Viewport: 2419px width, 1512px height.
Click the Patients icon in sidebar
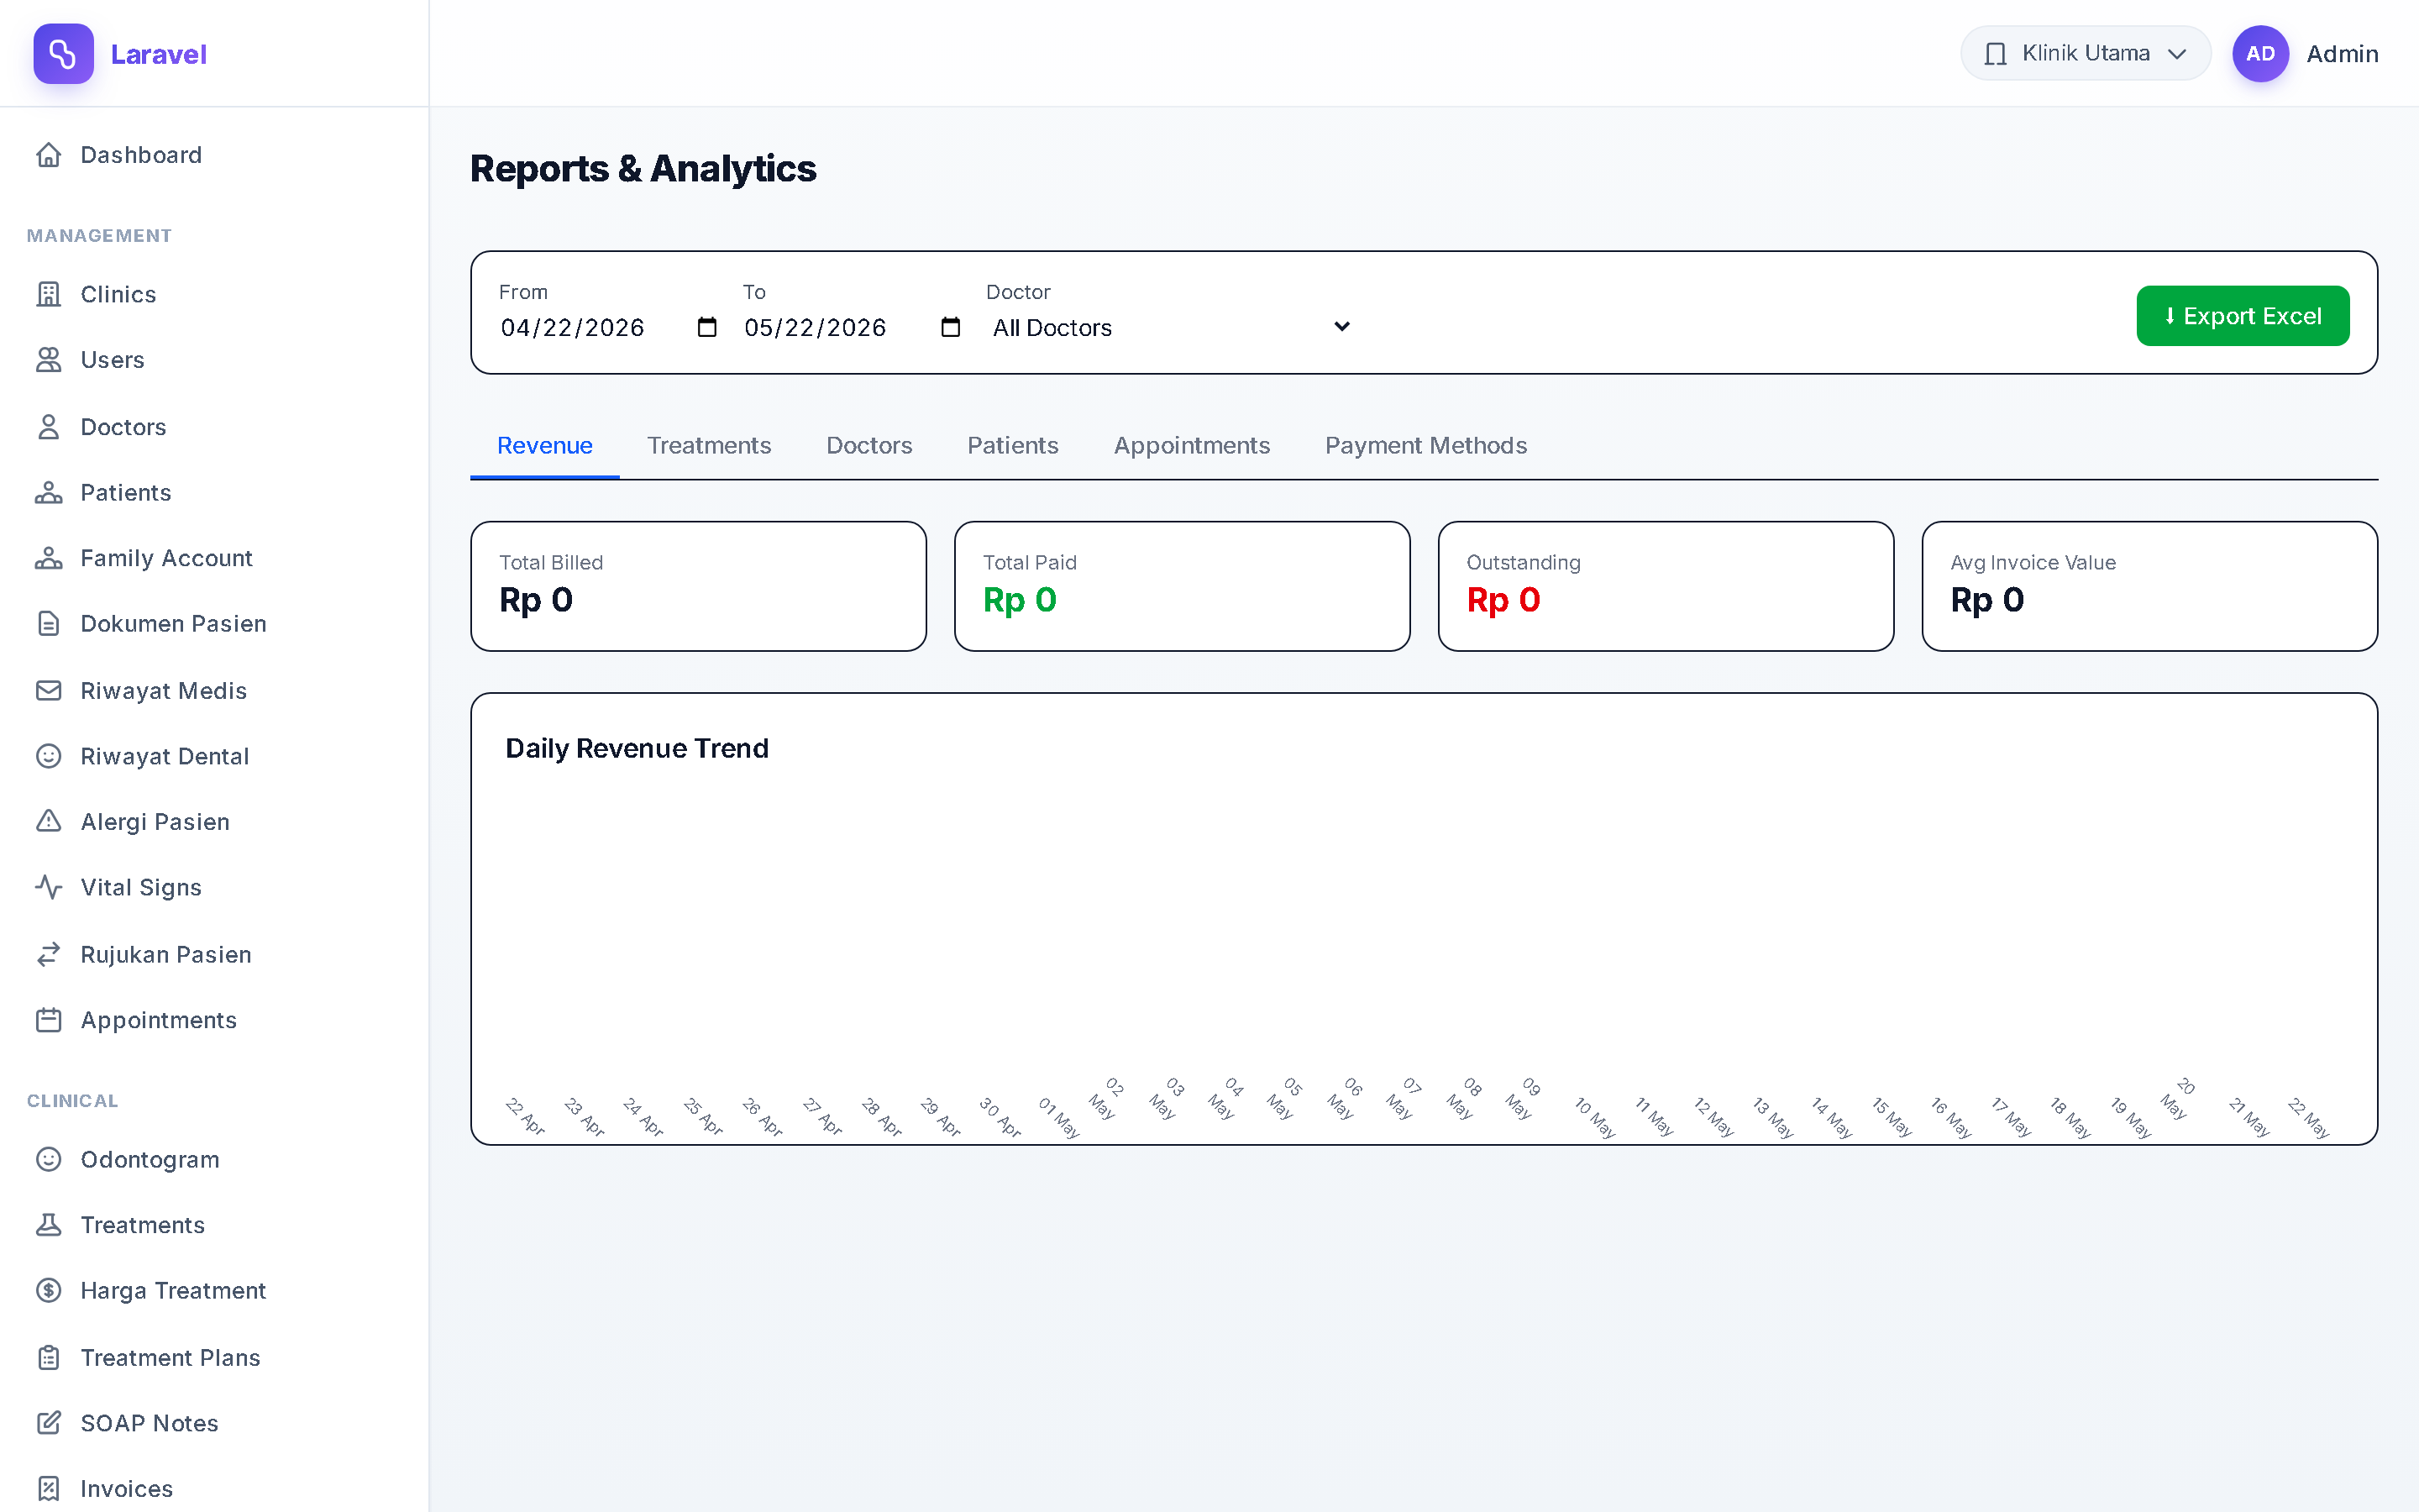coord(49,493)
